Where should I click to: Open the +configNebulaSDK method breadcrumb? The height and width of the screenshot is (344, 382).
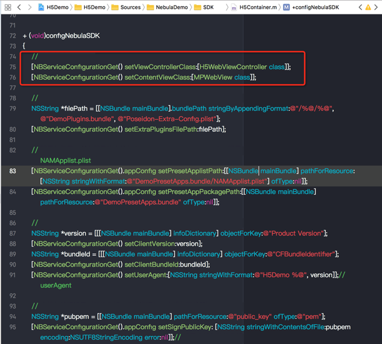[x=311, y=7]
